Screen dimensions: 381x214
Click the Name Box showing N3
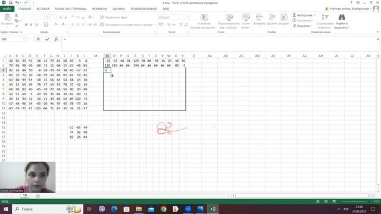(x=12, y=39)
